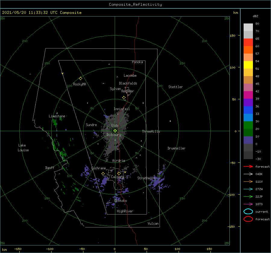Click the RockyMH label
271x253 pixels.
coord(79,84)
